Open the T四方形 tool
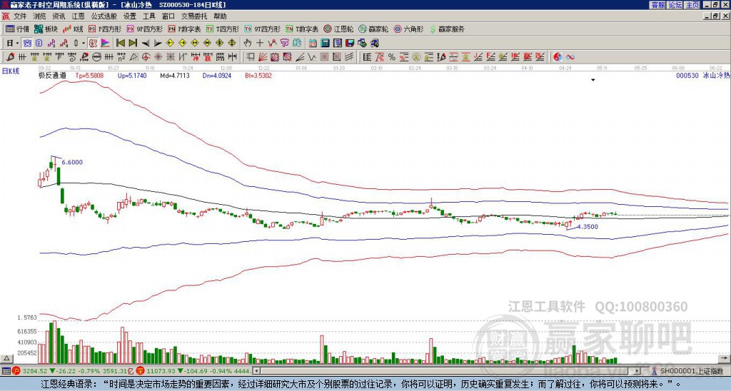This screenshot has width=731, height=391. 223,29
